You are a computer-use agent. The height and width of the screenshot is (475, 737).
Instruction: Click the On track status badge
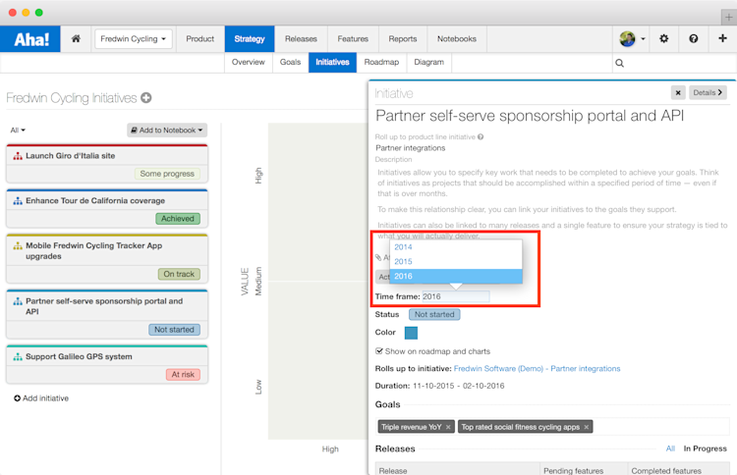tap(179, 274)
